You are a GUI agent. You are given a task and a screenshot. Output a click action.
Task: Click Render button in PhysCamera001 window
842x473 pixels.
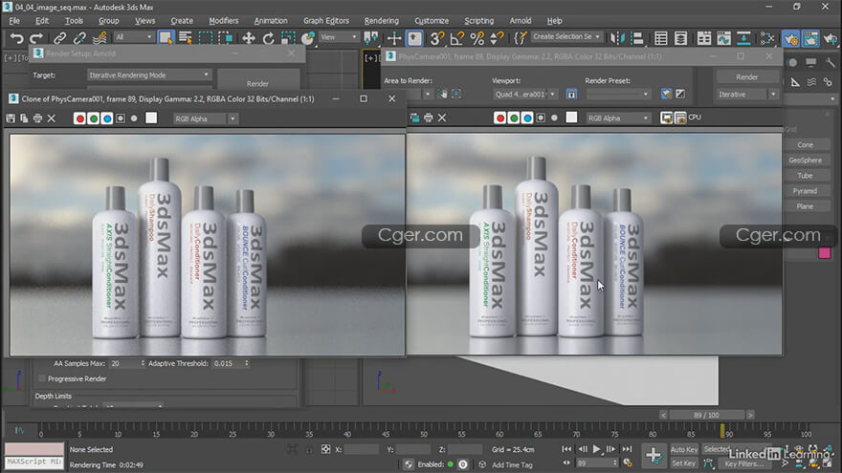pyautogui.click(x=747, y=76)
